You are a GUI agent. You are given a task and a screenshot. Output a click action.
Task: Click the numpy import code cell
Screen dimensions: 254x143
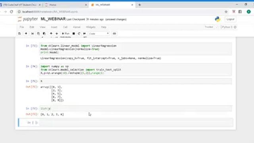tap(136, 70)
